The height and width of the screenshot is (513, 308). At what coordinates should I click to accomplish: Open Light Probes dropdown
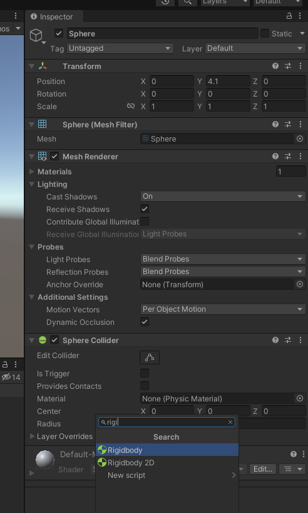point(223,259)
